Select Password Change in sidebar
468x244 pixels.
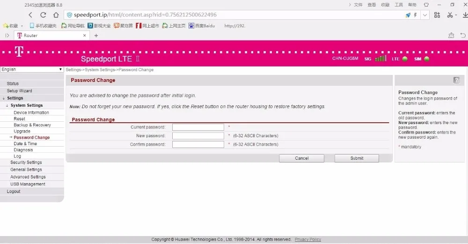[32, 138]
